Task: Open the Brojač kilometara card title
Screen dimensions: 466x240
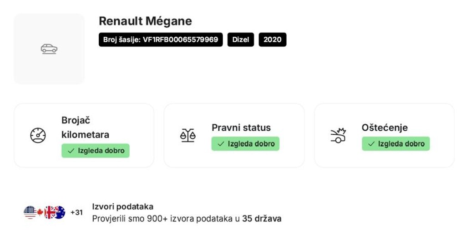Action: click(85, 127)
